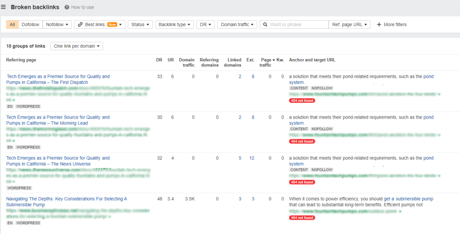Click linked domains 3 in Navigating The Depths row
The width and height of the screenshot is (460, 234).
click(x=240, y=199)
